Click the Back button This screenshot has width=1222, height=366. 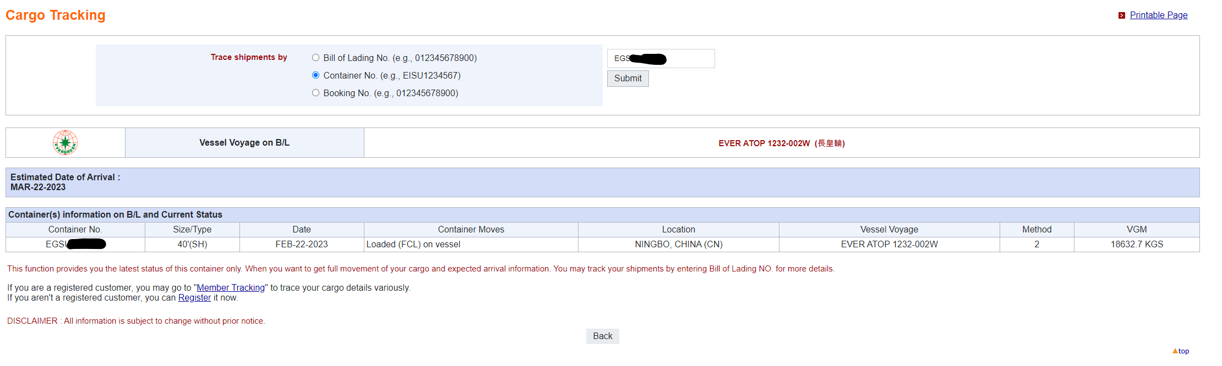pyautogui.click(x=602, y=336)
